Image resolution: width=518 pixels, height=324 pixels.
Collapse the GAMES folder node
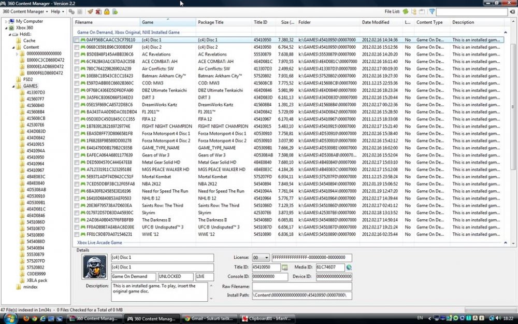[13, 86]
